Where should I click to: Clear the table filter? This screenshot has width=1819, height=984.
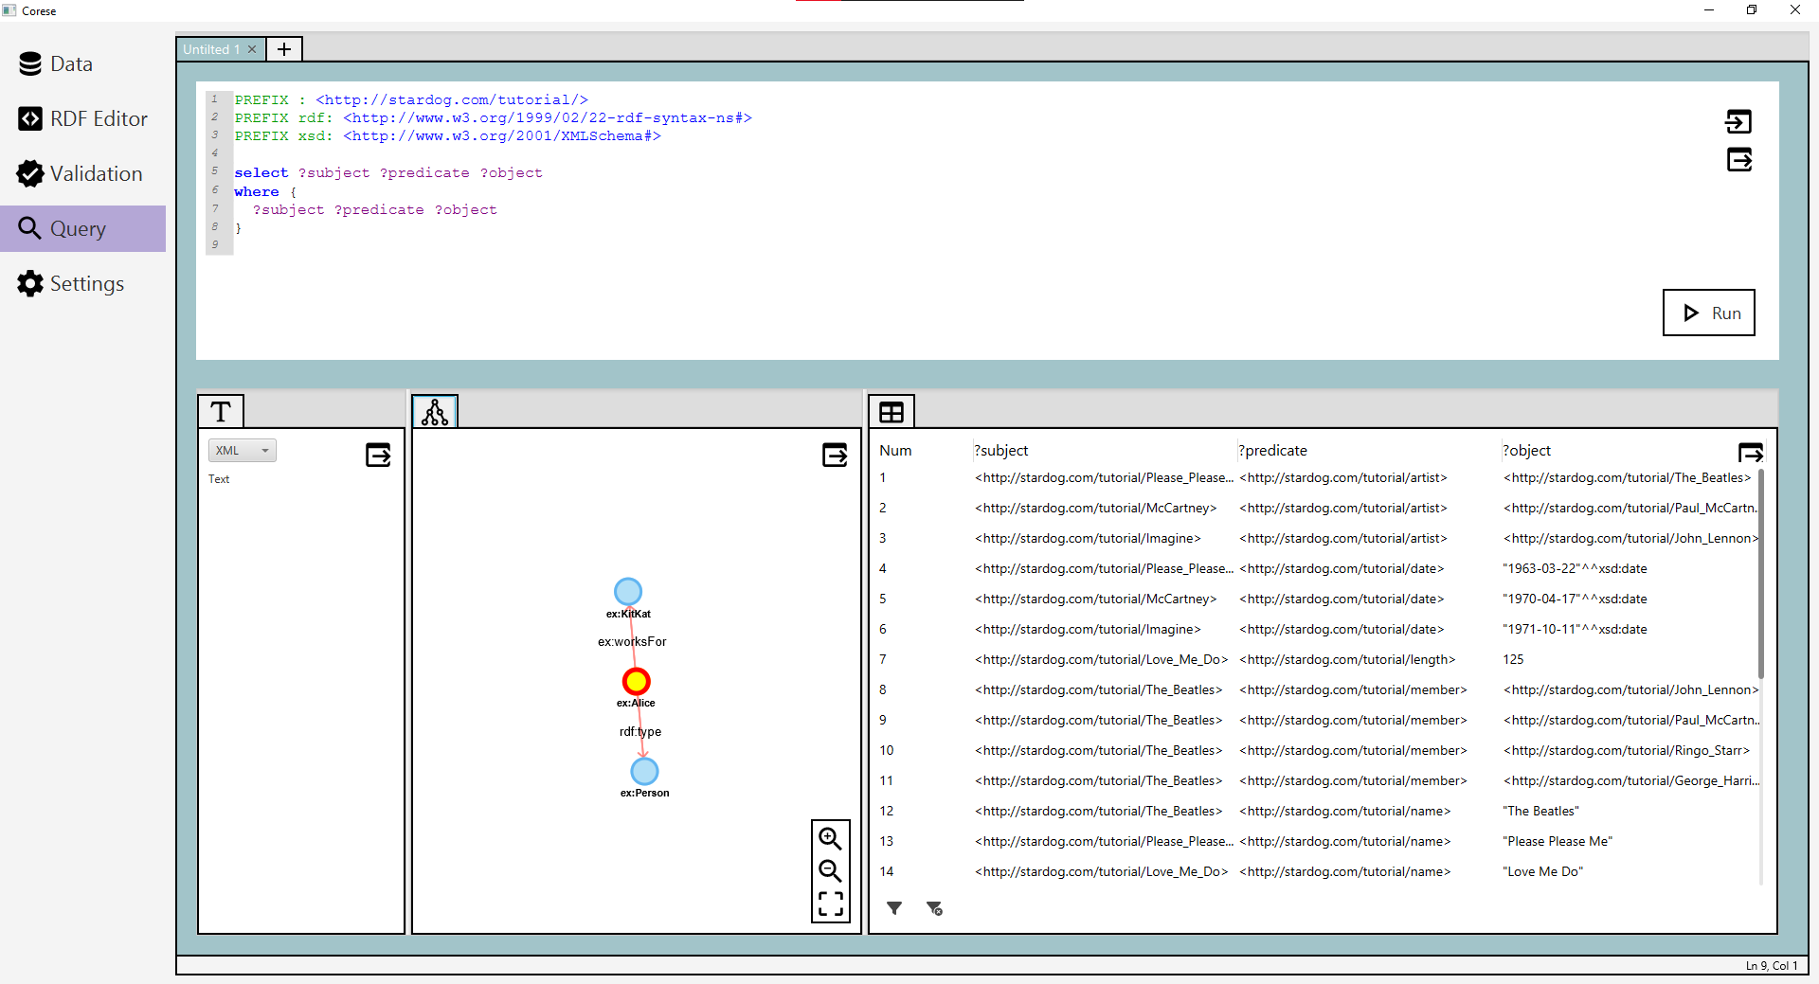tap(934, 908)
